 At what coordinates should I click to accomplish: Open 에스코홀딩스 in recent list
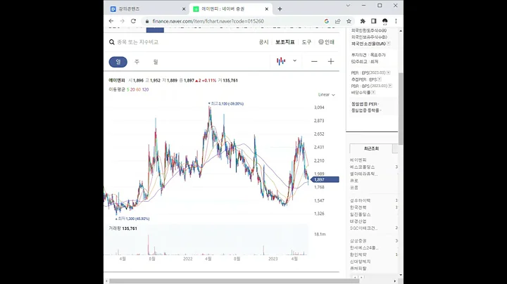362,167
